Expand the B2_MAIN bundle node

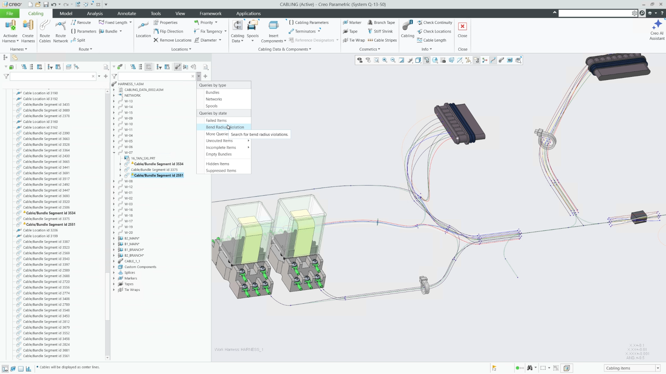tap(114, 238)
